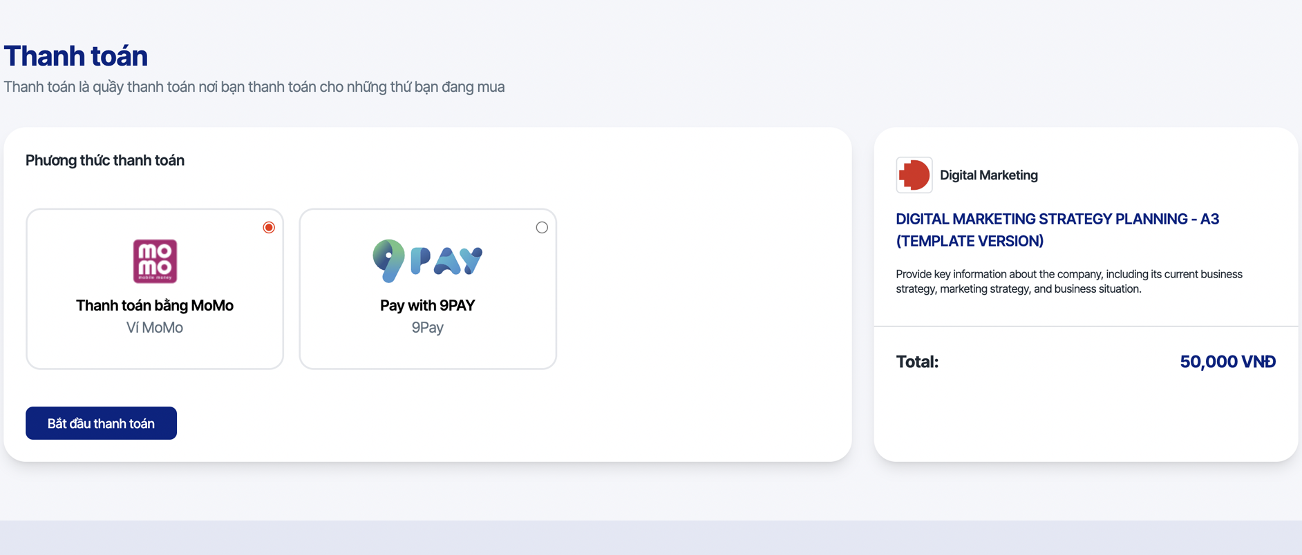Click the "Phương thức thanh toán" heading

click(x=105, y=160)
